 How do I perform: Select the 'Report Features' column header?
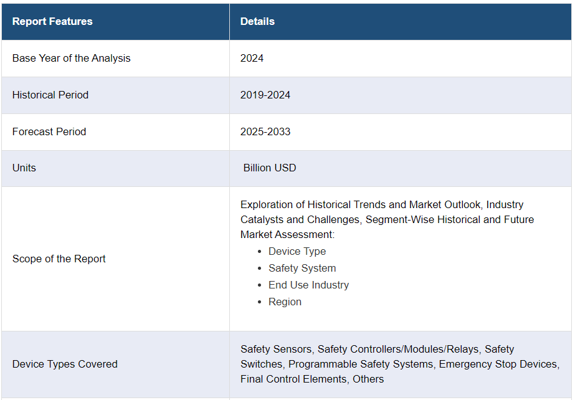[x=115, y=22]
